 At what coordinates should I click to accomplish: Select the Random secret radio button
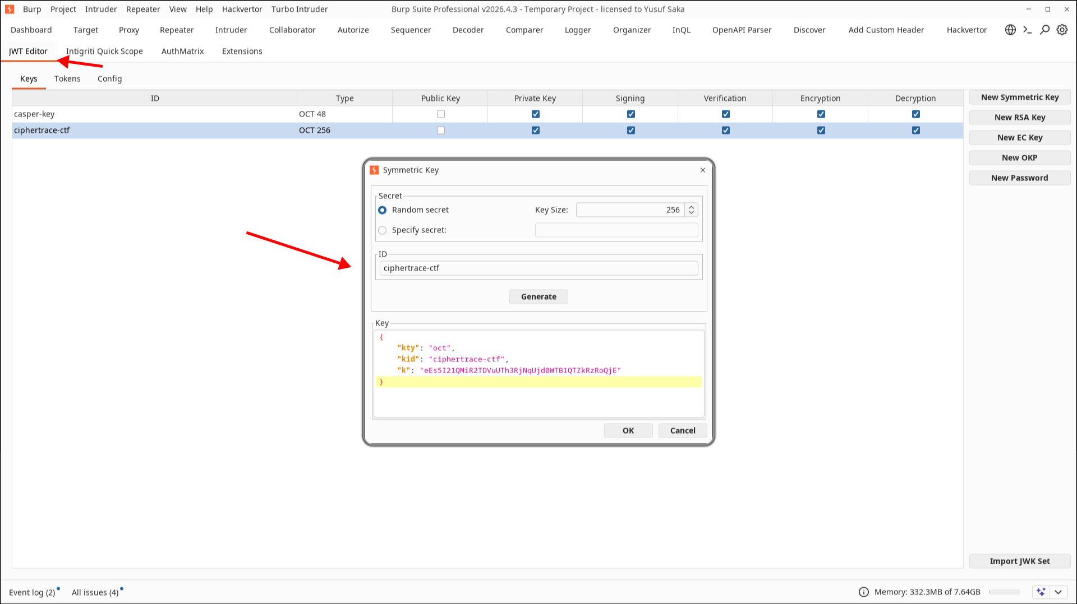[383, 210]
